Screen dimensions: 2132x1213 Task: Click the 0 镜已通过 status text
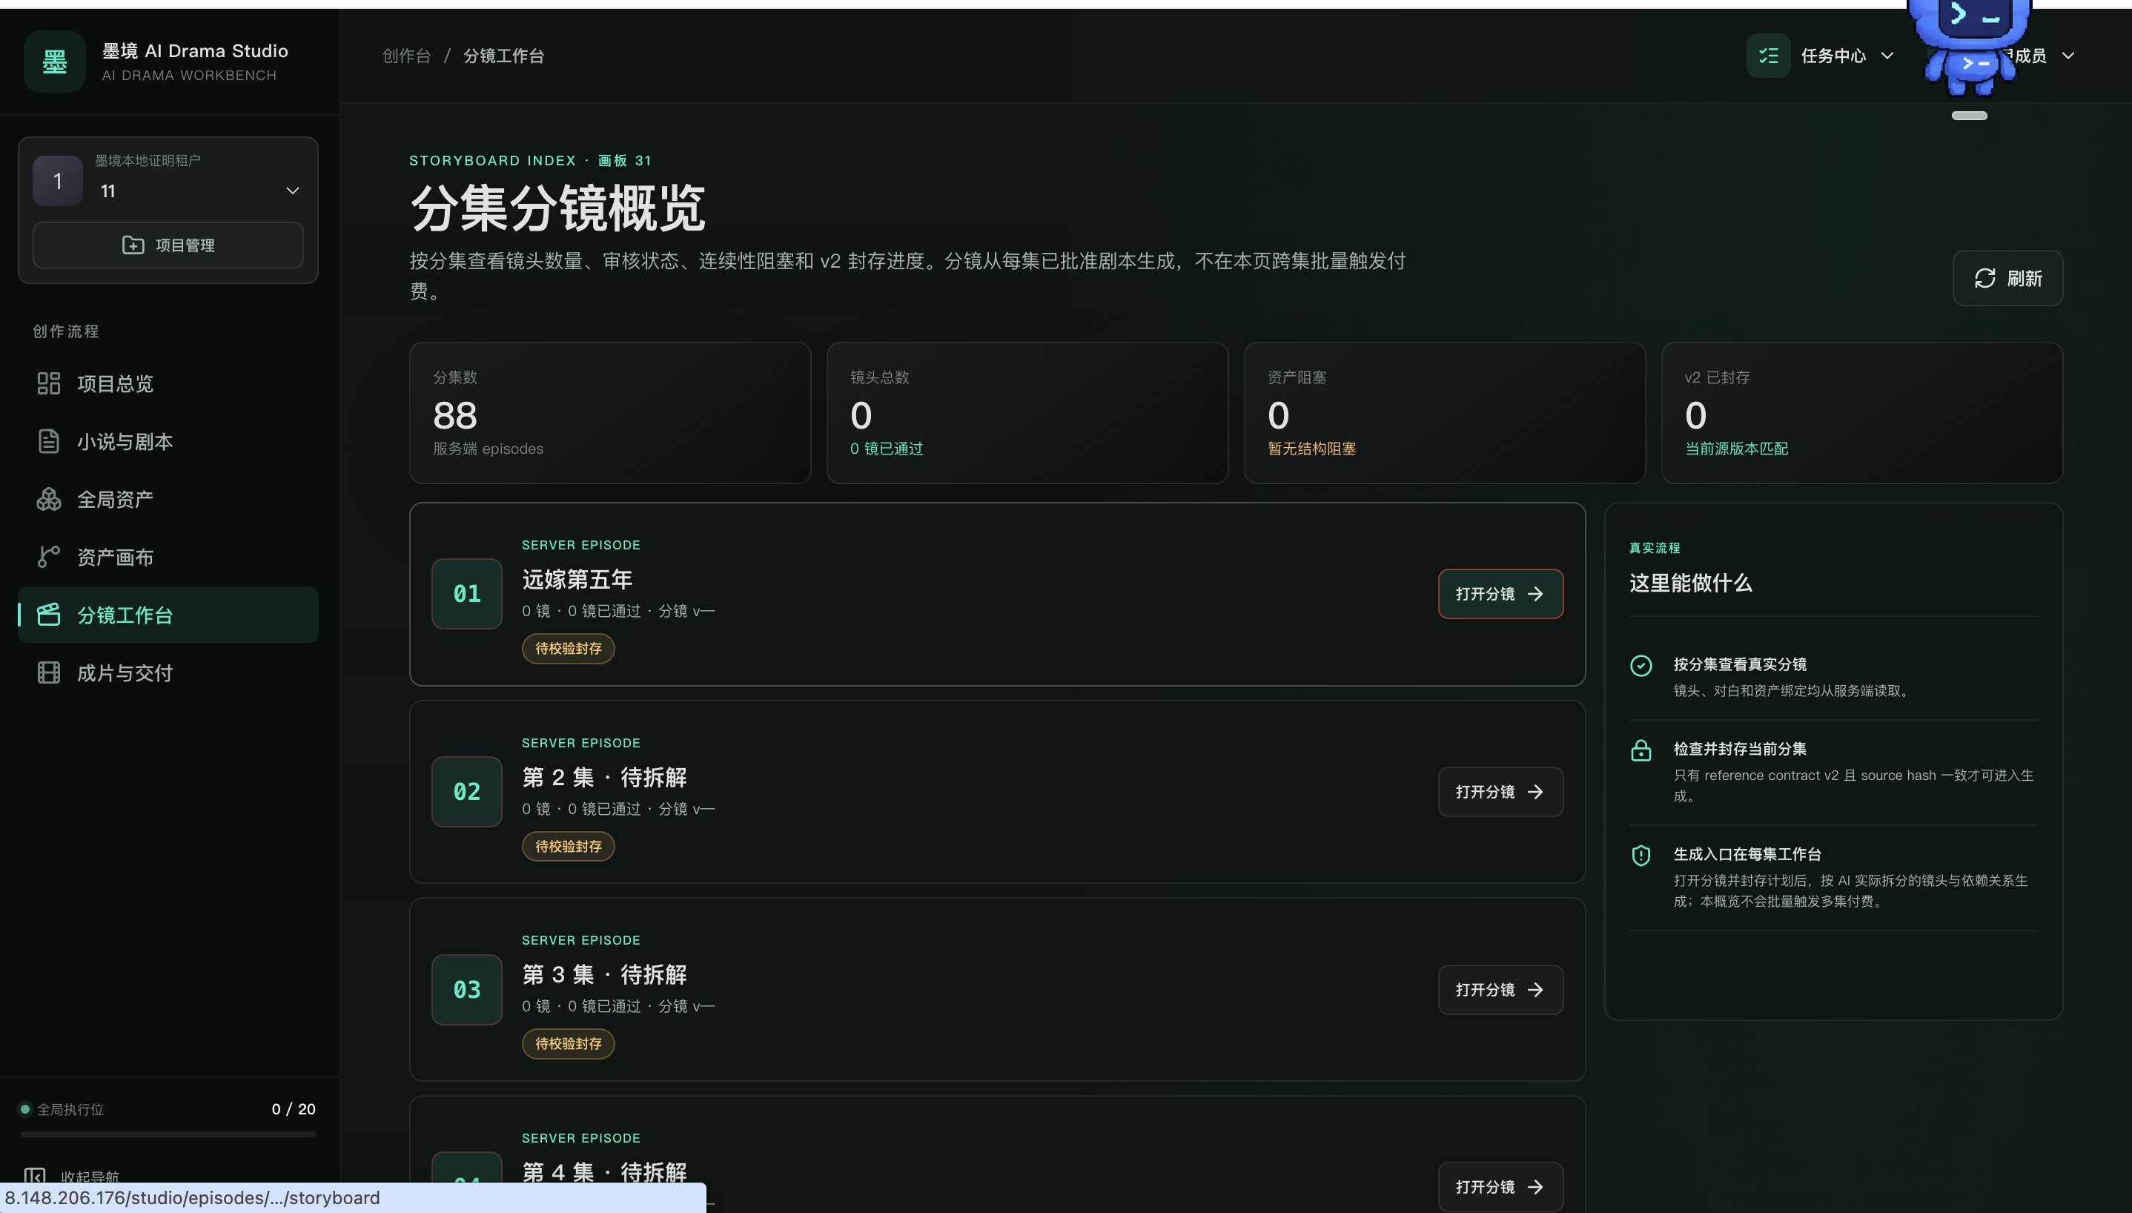pyautogui.click(x=886, y=449)
